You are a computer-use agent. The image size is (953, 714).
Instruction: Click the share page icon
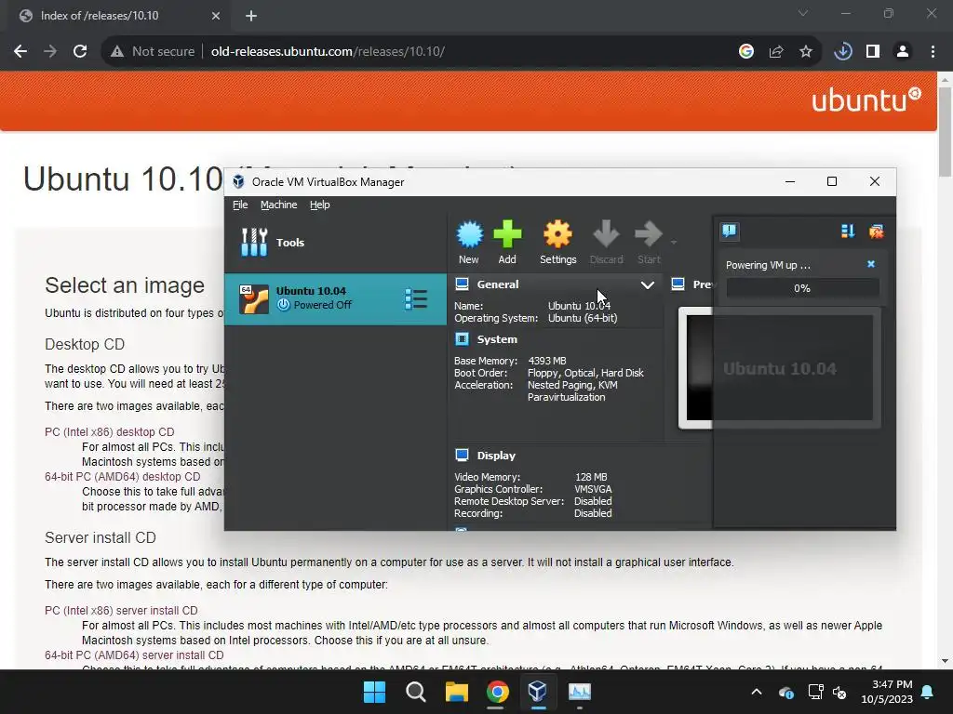(x=775, y=52)
